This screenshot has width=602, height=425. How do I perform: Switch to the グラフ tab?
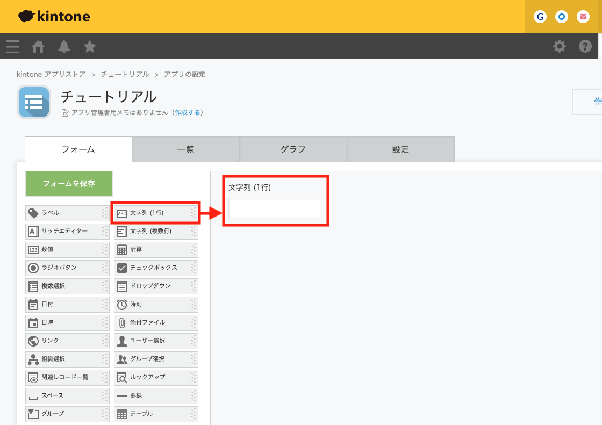click(293, 149)
